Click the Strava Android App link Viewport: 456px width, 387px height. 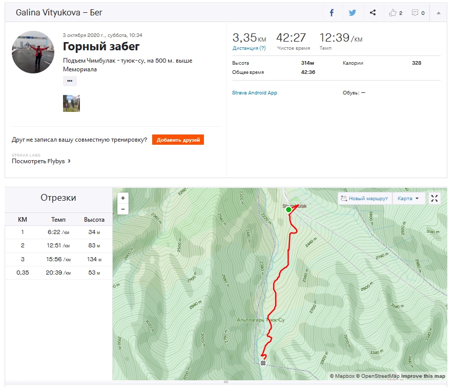255,93
